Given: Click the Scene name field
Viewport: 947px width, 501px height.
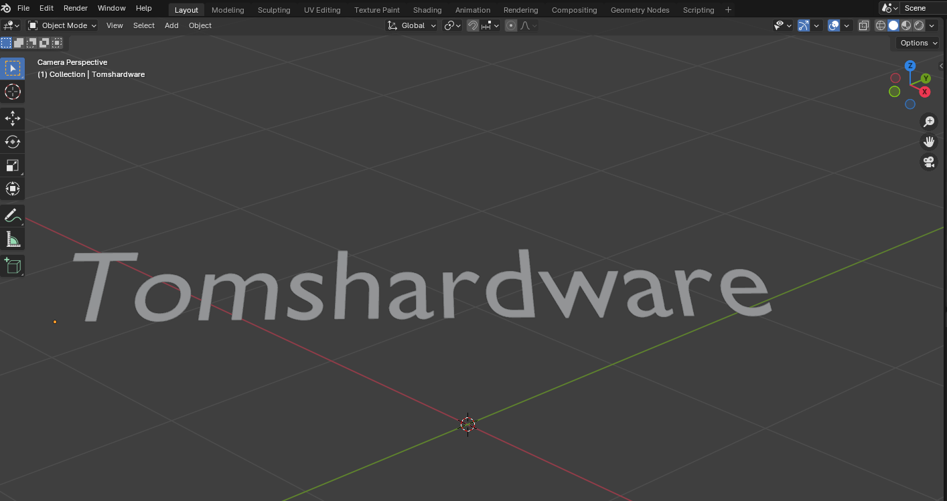Looking at the screenshot, I should pyautogui.click(x=924, y=8).
